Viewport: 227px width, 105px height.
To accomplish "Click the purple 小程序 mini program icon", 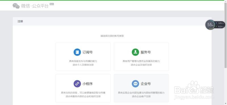I will pos(77,84).
